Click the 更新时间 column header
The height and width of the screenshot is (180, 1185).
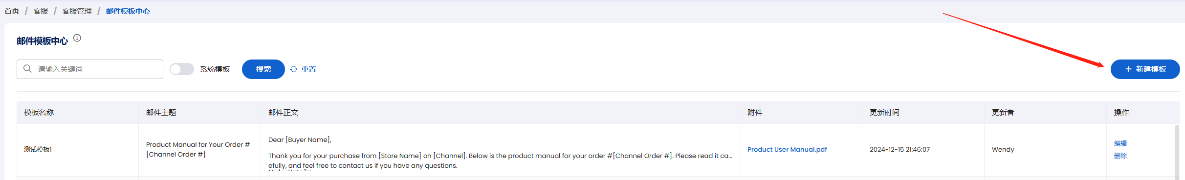tap(884, 113)
